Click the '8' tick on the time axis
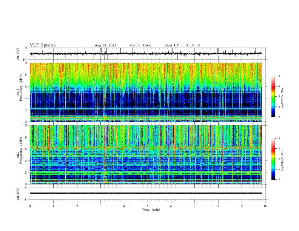Screen dimensions: 299x231 pyautogui.click(x=218, y=206)
